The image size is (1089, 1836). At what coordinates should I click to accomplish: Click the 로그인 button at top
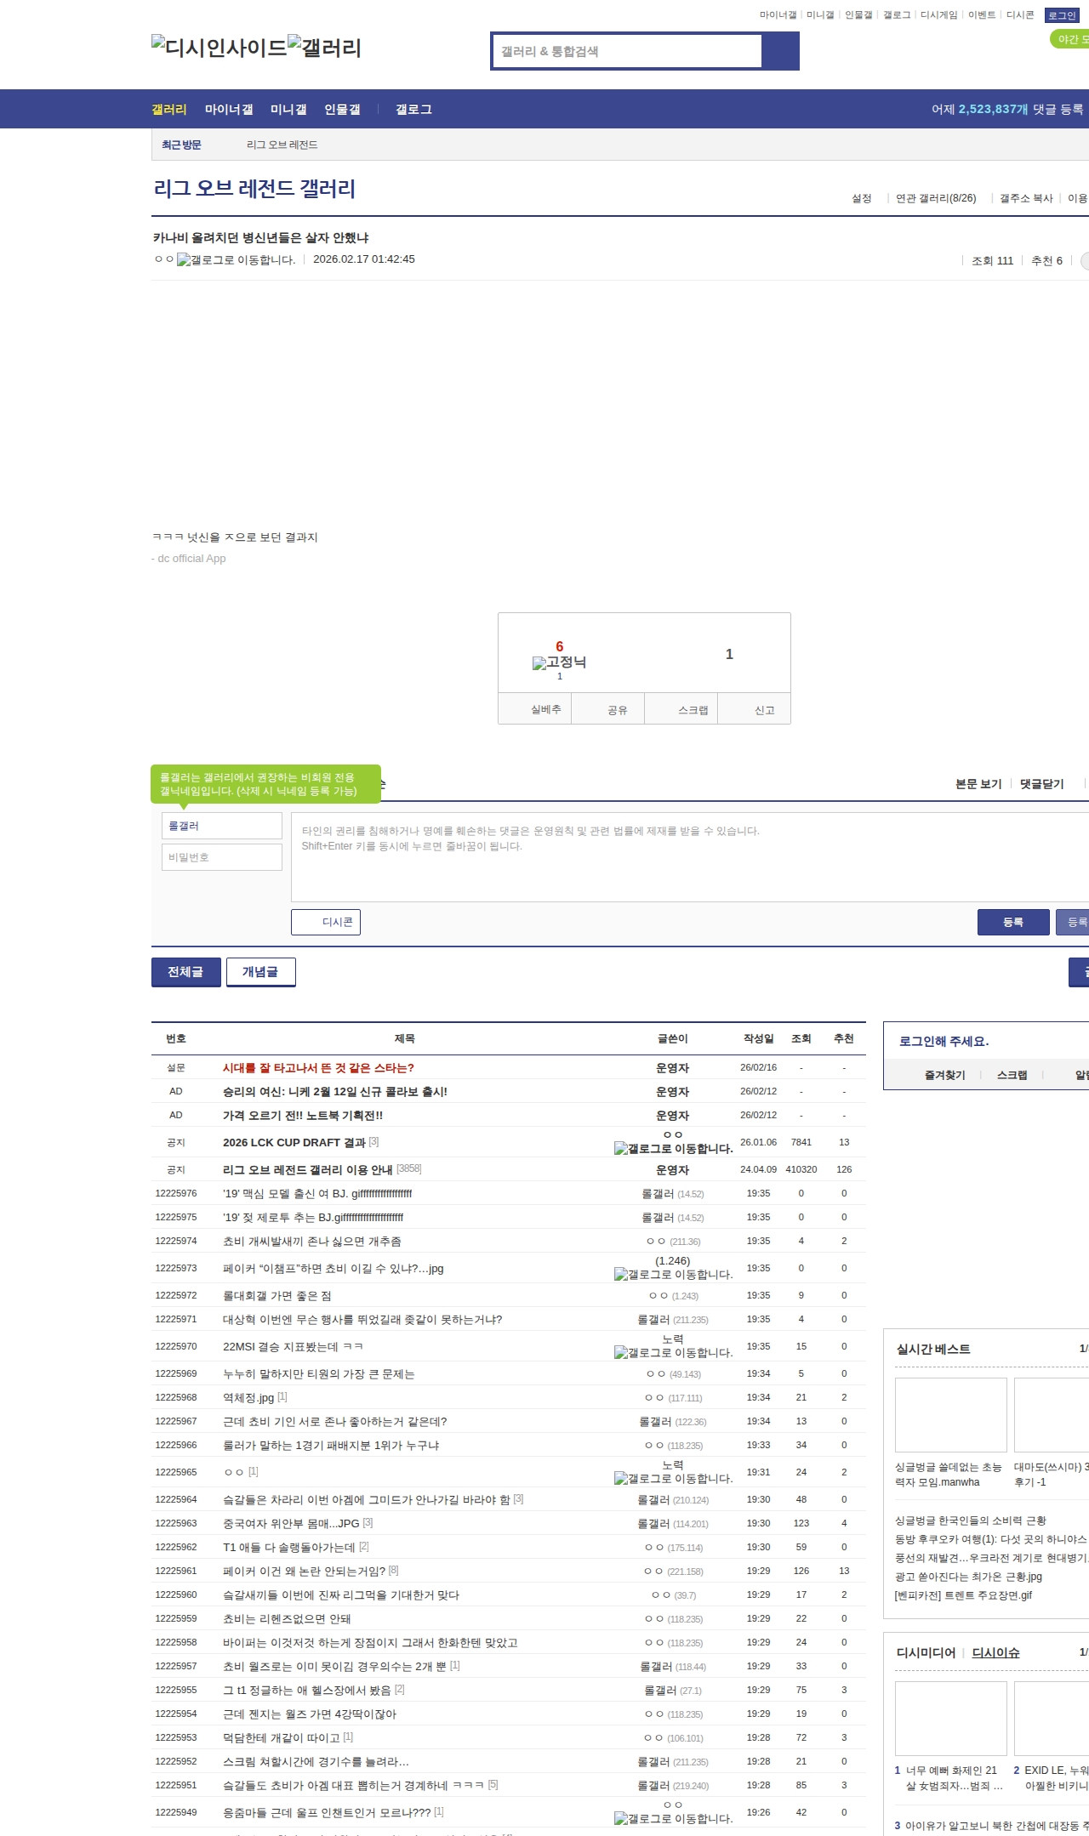tap(1062, 15)
